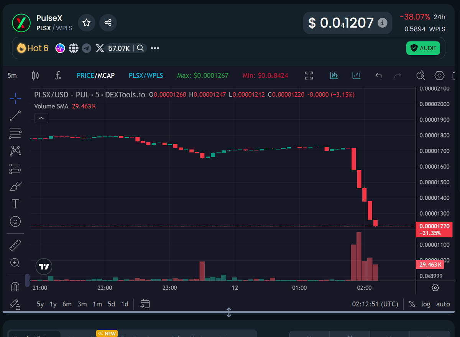Switch to MCAP view

point(106,76)
